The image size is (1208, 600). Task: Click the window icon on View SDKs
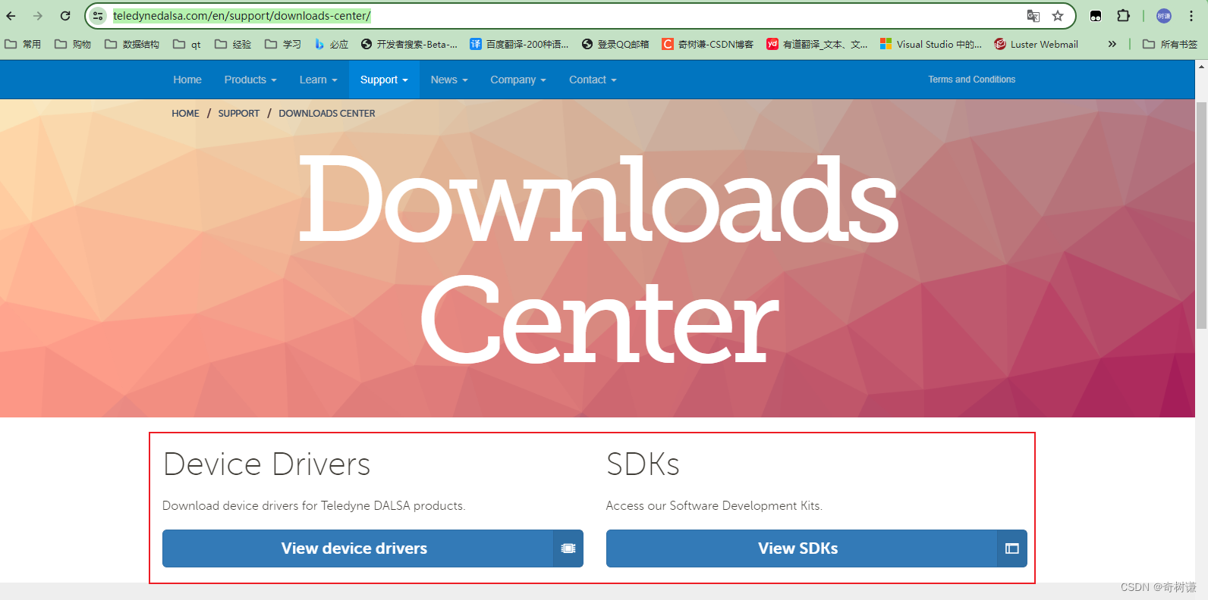pos(1011,548)
